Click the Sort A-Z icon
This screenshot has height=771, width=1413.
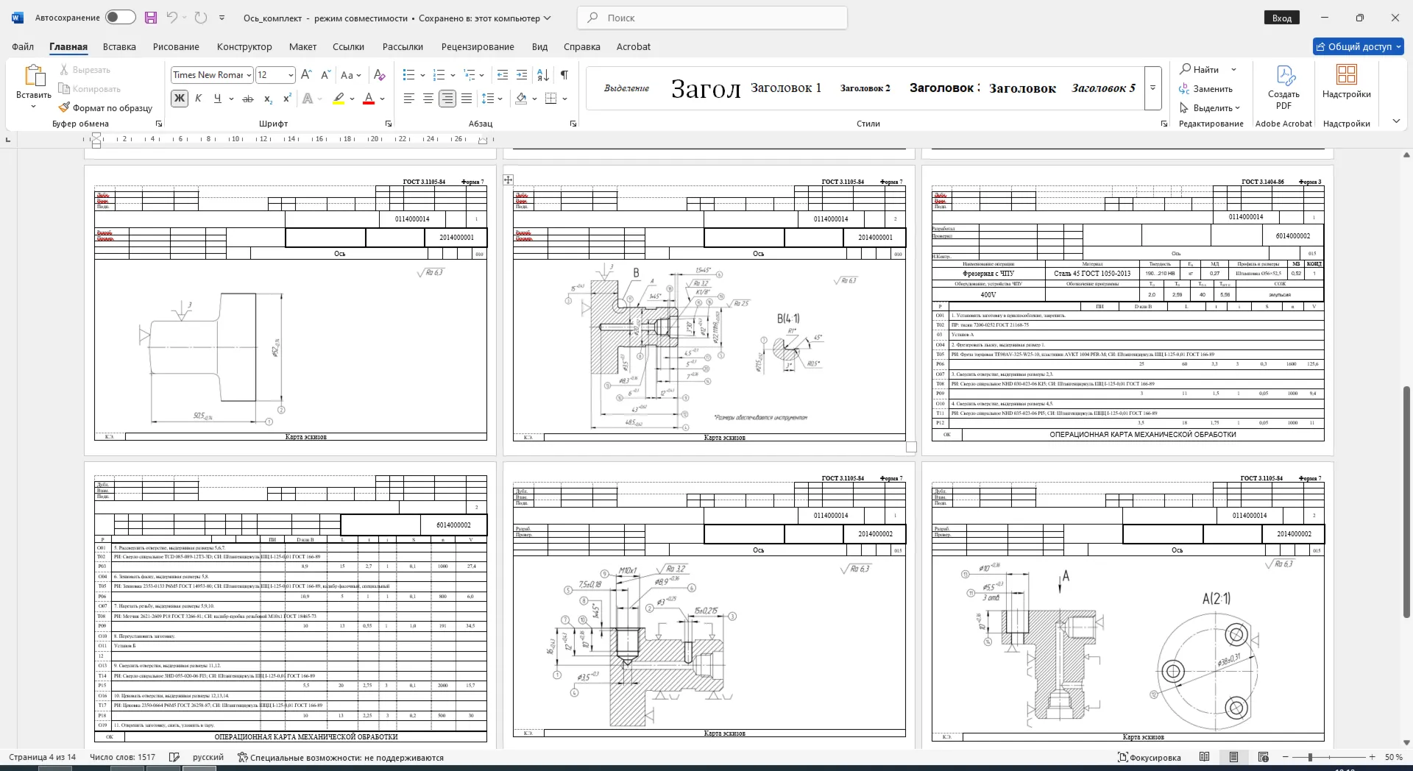(x=543, y=75)
